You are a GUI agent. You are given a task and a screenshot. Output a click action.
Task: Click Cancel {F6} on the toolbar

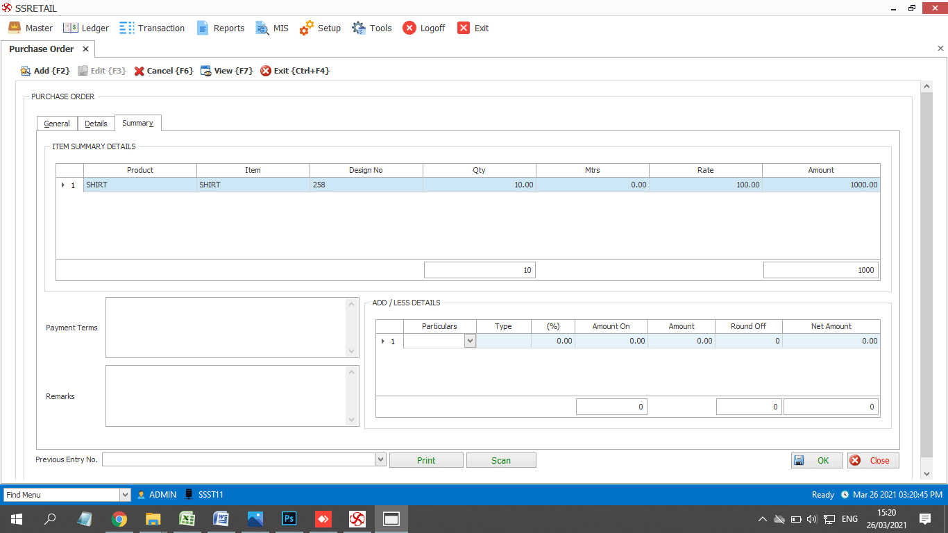(138, 70)
